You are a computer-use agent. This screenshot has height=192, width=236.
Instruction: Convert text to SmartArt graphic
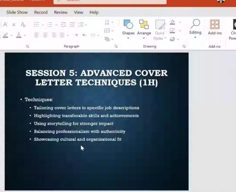coord(107,39)
